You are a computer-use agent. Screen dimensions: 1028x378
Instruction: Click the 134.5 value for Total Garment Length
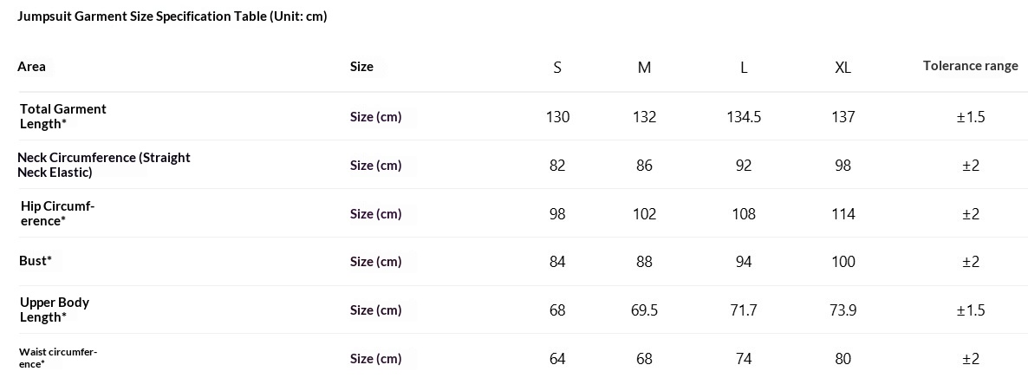744,117
